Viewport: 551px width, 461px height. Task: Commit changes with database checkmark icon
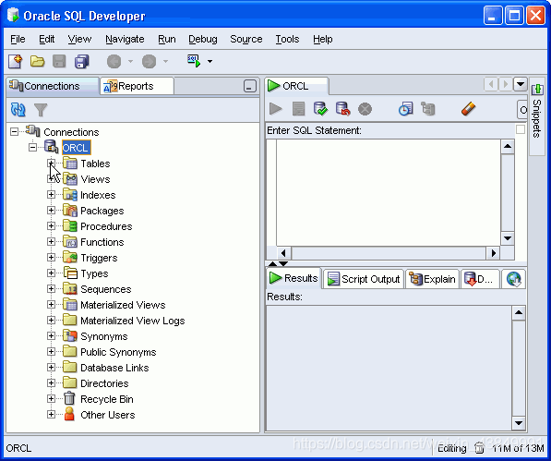click(320, 109)
